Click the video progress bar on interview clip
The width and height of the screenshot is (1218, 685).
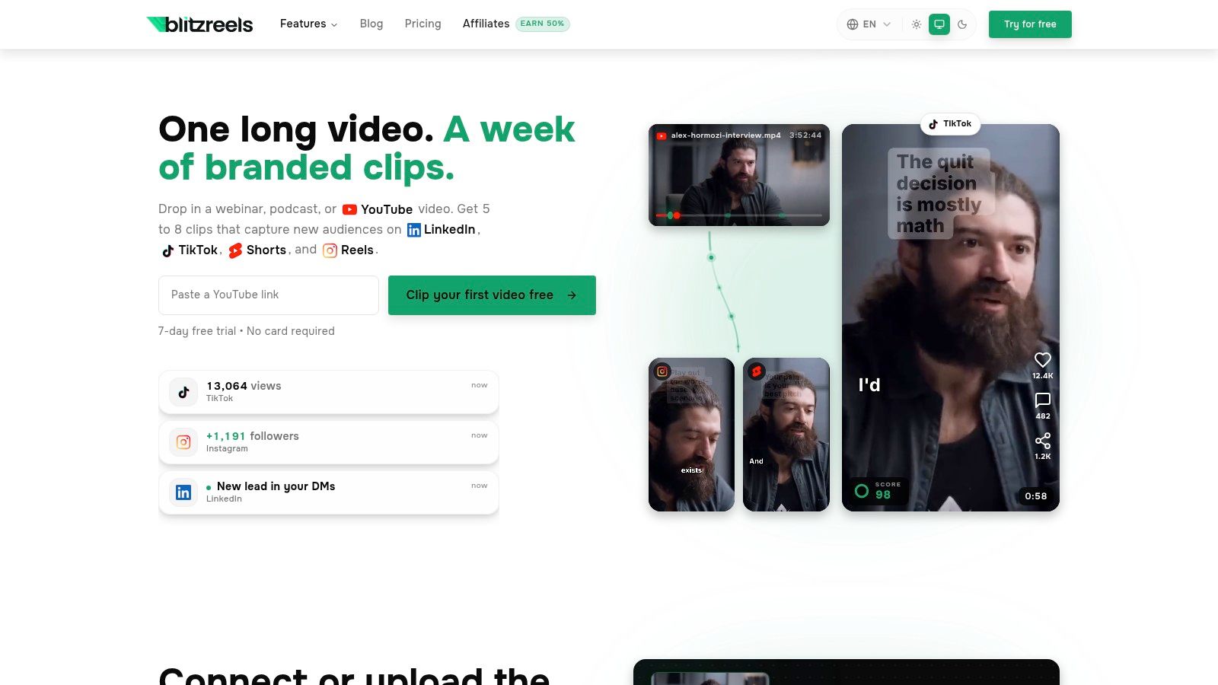coord(739,215)
